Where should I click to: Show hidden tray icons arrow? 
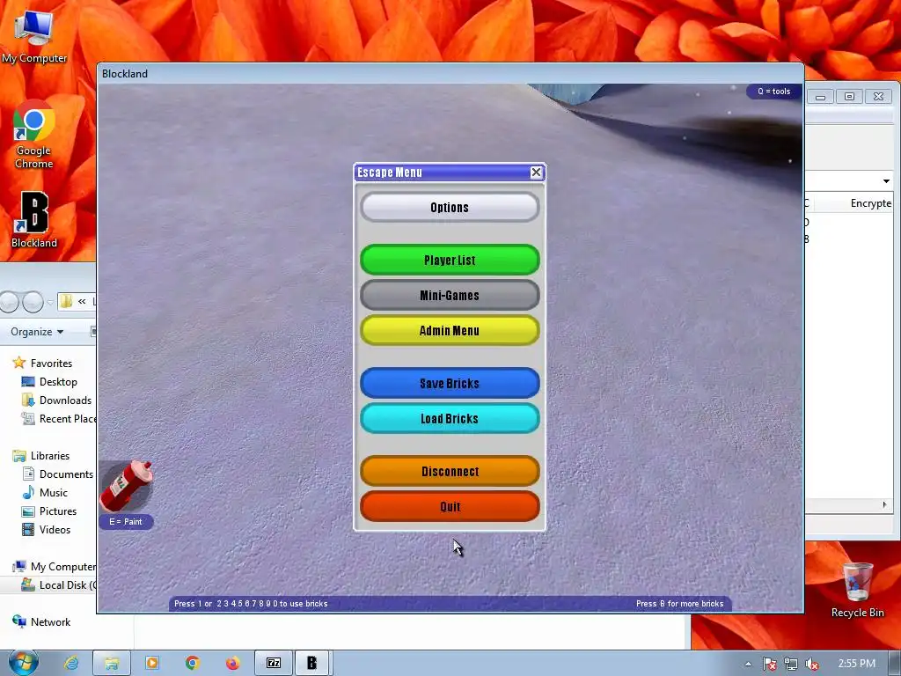(x=748, y=664)
